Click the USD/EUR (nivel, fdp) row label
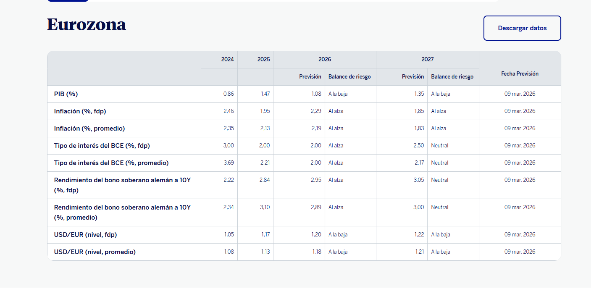This screenshot has width=591, height=299. point(85,235)
